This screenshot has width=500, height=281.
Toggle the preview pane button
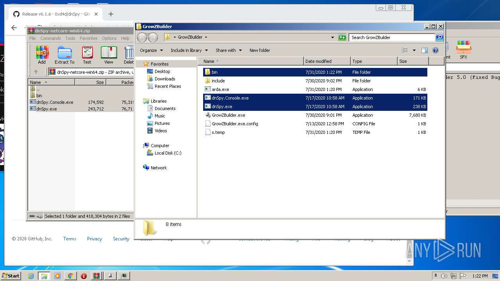tap(425, 50)
